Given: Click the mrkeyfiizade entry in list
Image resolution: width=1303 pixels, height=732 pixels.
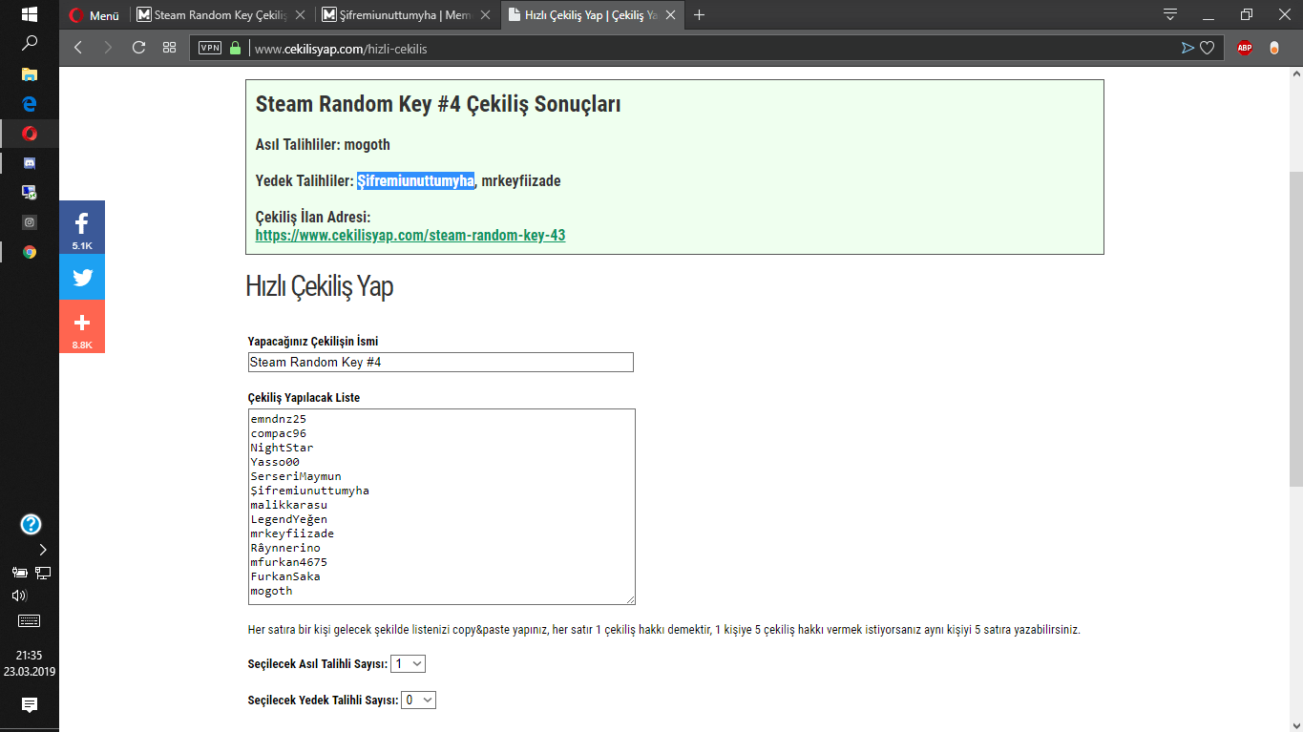Looking at the screenshot, I should 292,533.
